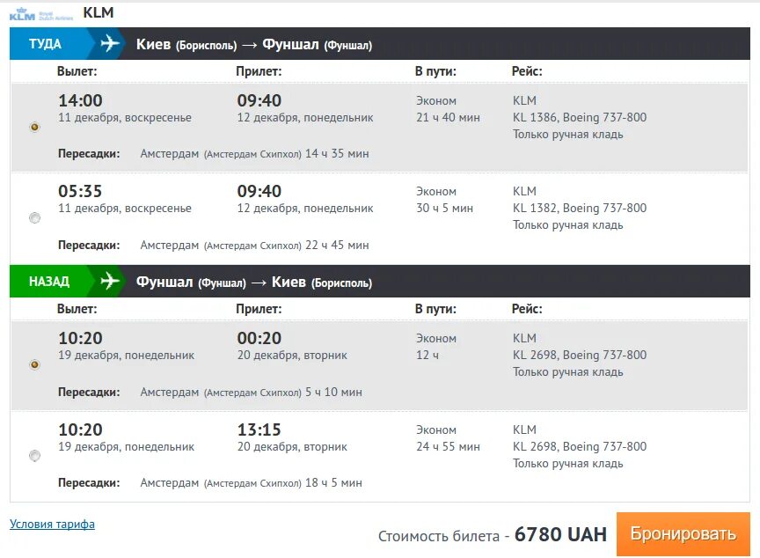Click the 14 ч 35 мин Amsterdam layover
The image size is (760, 558).
click(337, 154)
